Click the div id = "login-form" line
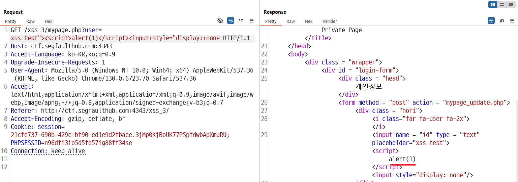Viewport: 518px width, 182px height. point(360,70)
